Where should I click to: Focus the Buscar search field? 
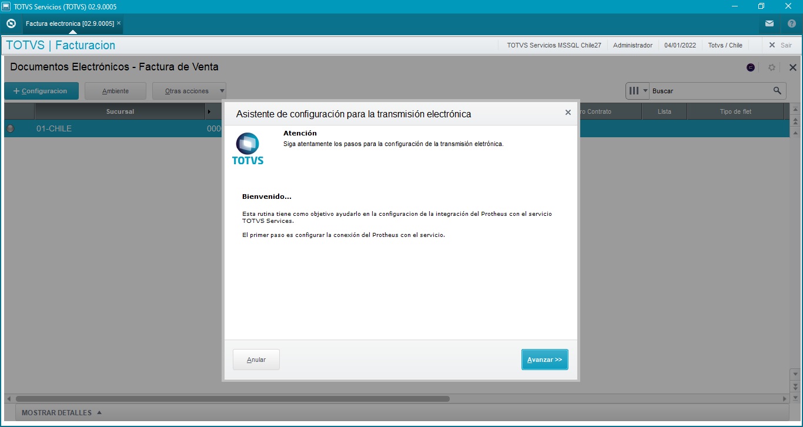[711, 91]
